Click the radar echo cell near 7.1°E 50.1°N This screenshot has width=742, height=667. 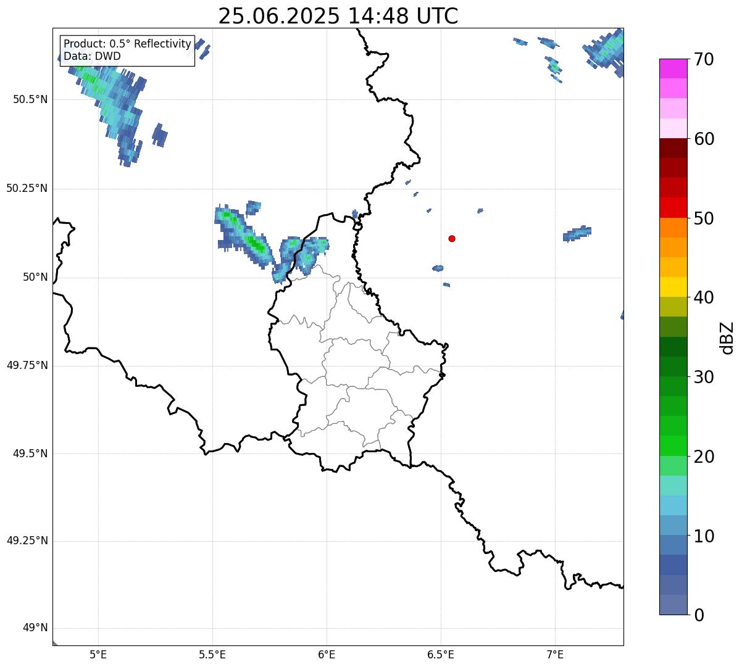(x=577, y=233)
